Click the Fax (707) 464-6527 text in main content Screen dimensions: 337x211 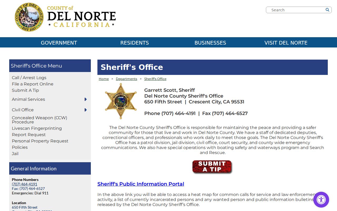(225, 113)
